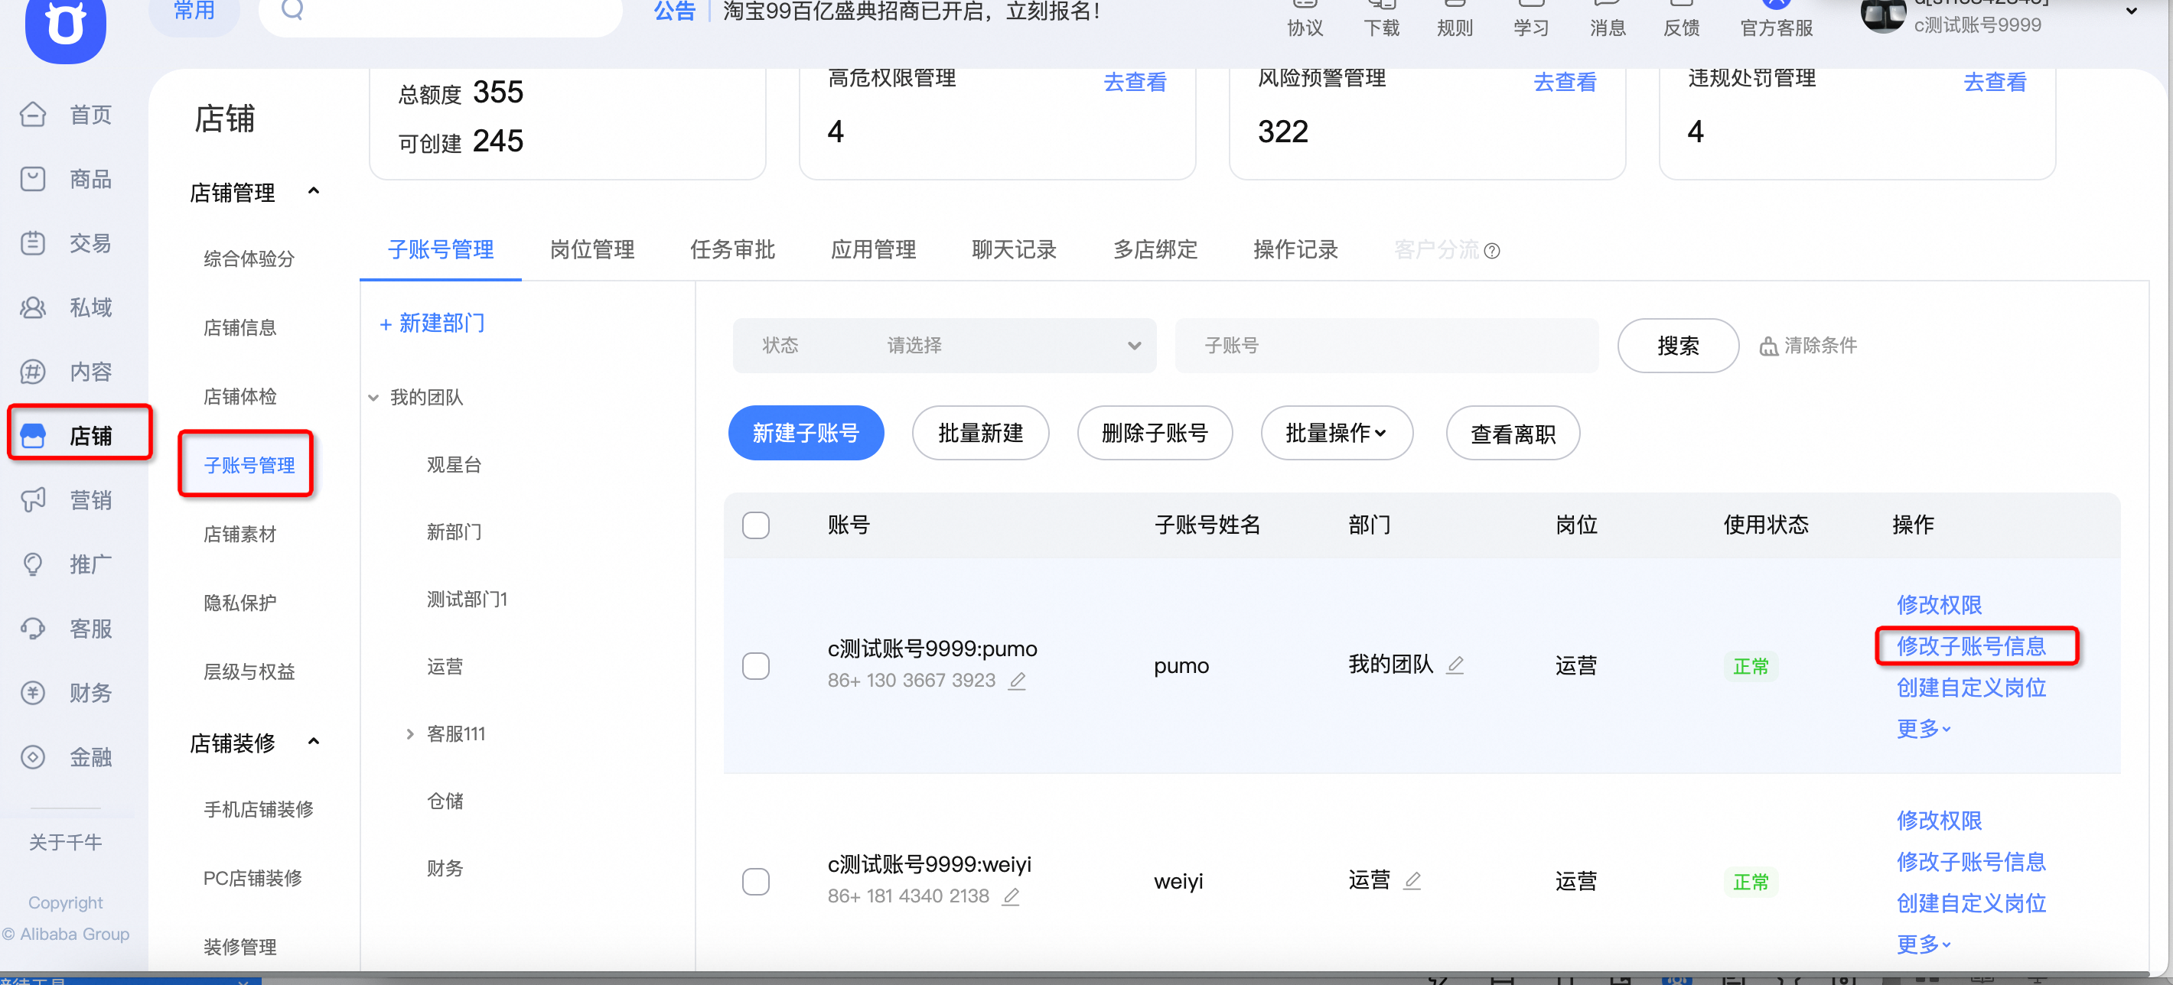Click 清除条件 clear filters icon
This screenshot has width=2173, height=985.
[x=1769, y=346]
